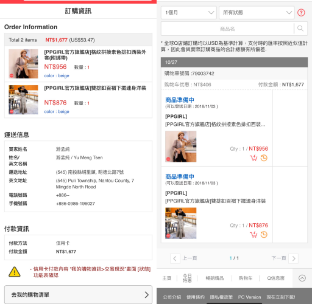Open the 主頁 footer tab

click(167, 278)
